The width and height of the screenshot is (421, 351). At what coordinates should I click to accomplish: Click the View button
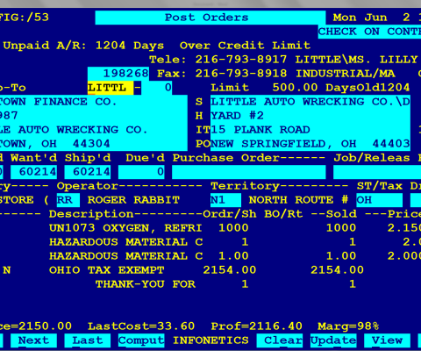tap(388, 340)
